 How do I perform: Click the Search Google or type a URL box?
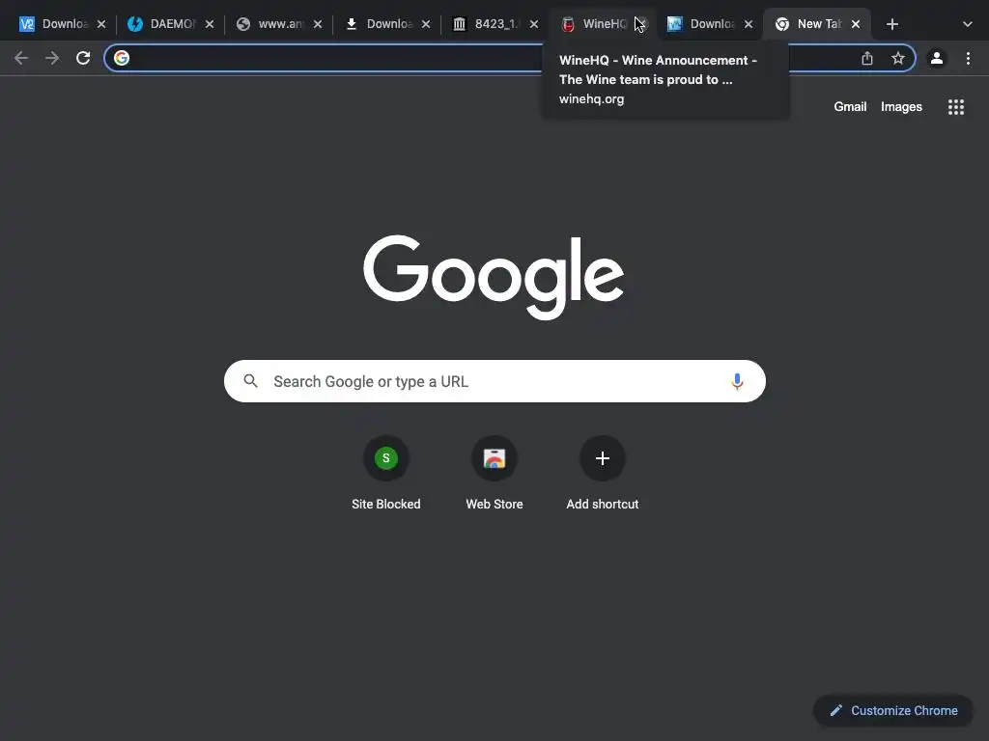[x=494, y=381]
